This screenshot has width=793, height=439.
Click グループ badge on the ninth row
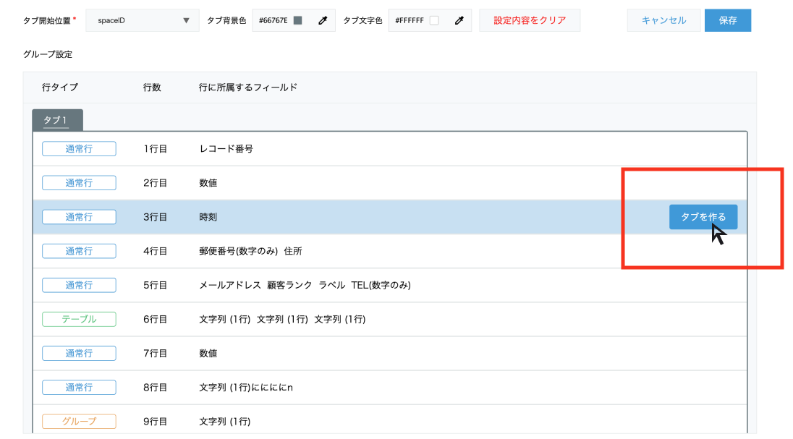(79, 421)
